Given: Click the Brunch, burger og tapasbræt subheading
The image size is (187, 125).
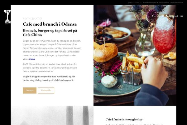Looking at the screenshot, I should click(x=50, y=32).
